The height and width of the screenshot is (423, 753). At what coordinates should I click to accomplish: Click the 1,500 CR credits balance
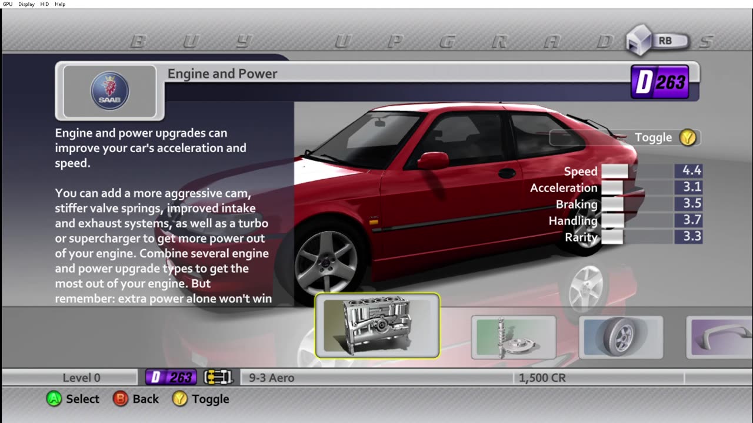(x=543, y=378)
